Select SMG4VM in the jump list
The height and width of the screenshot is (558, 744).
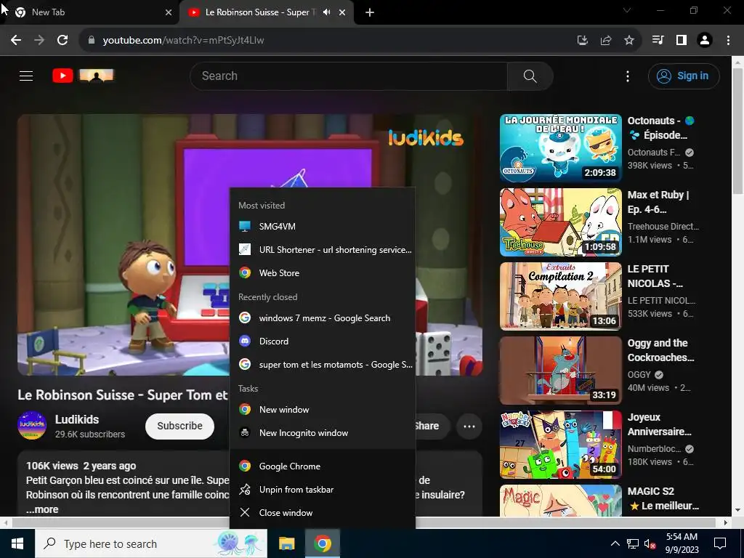click(323, 227)
